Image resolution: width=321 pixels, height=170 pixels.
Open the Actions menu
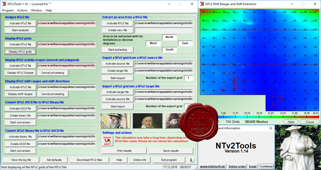[22, 10]
